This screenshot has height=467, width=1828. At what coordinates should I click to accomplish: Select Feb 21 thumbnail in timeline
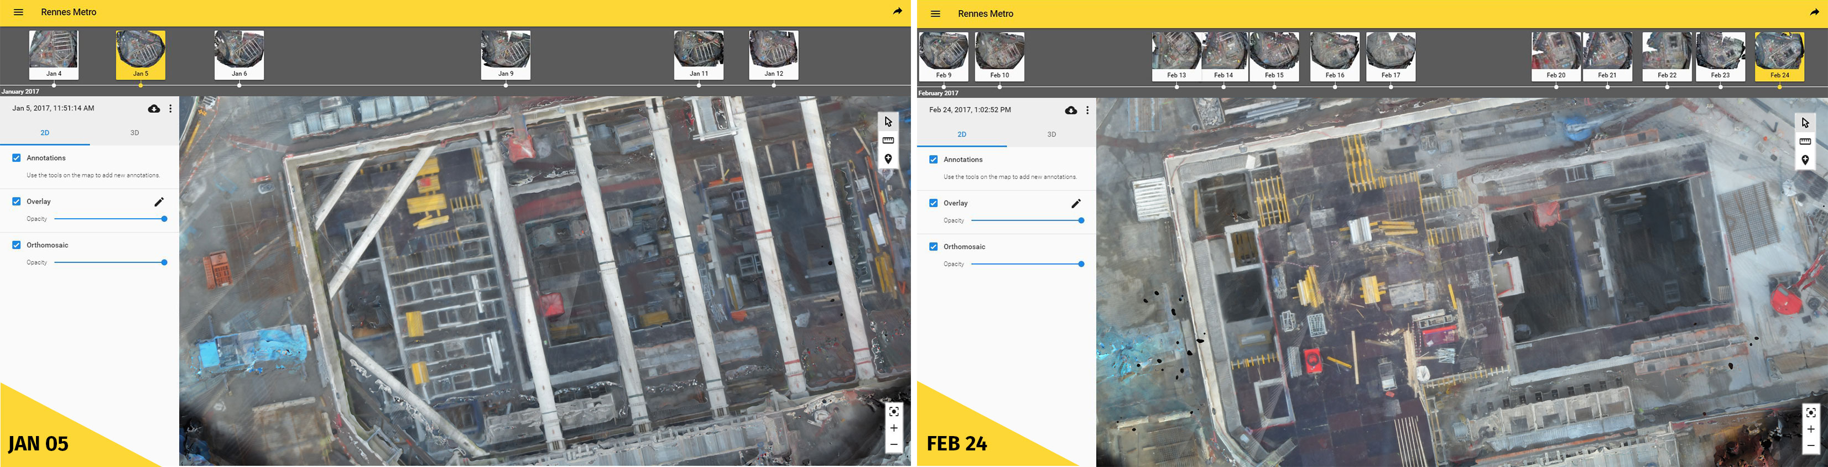coord(1607,56)
